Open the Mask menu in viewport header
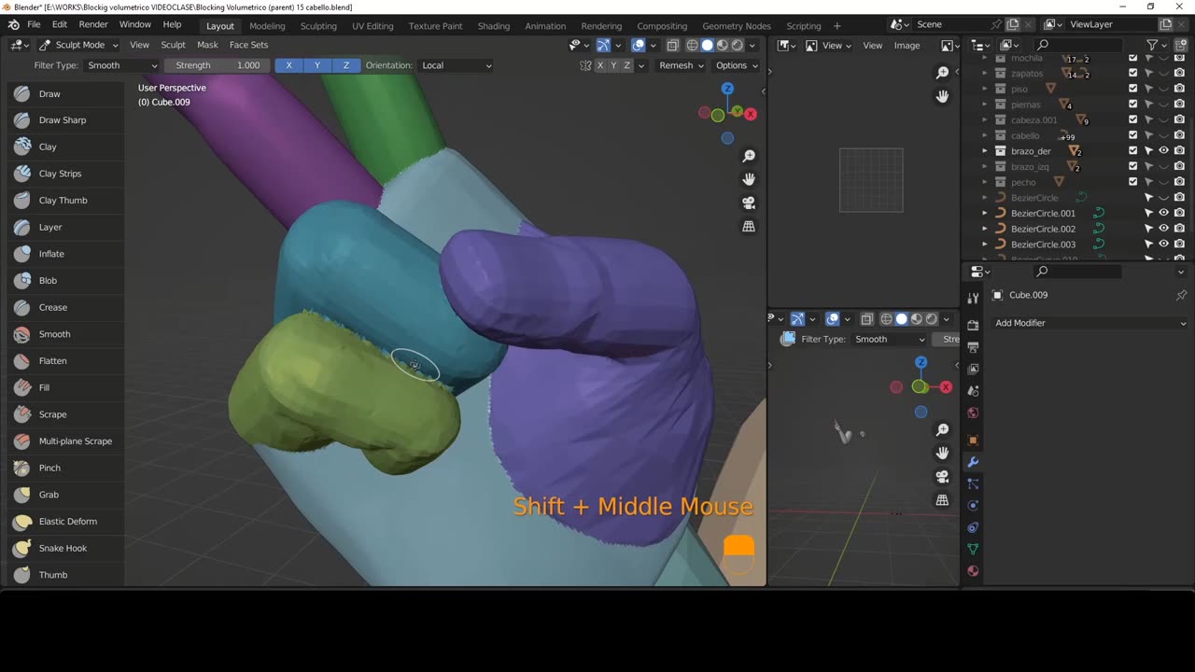 207,45
